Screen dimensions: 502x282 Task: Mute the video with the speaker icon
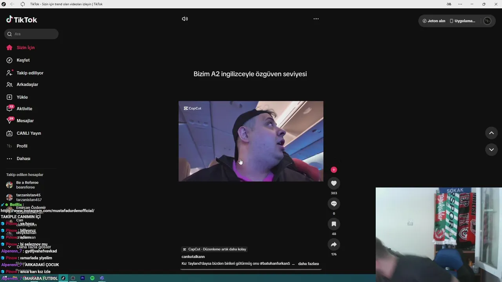[185, 19]
